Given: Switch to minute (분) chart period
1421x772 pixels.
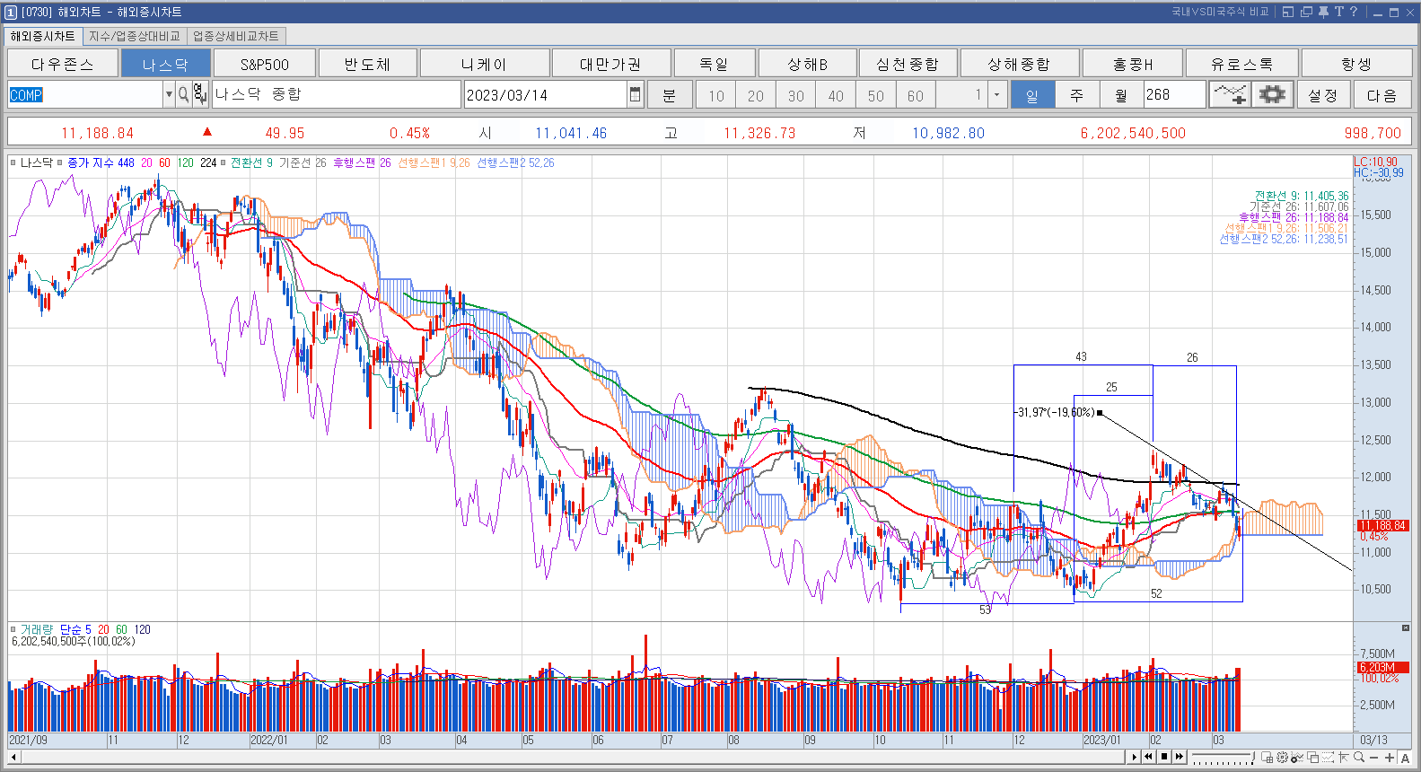Looking at the screenshot, I should click(x=669, y=94).
